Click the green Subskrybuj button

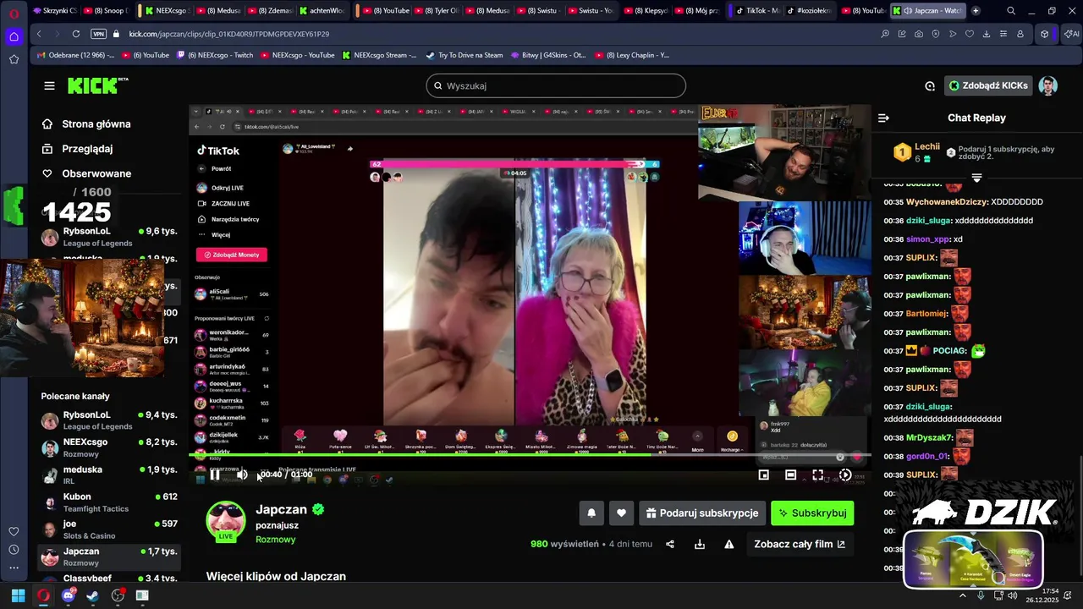[812, 513]
